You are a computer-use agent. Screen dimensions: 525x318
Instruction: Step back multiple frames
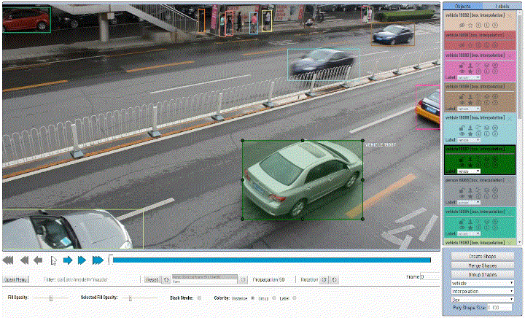pyautogui.click(x=23, y=260)
